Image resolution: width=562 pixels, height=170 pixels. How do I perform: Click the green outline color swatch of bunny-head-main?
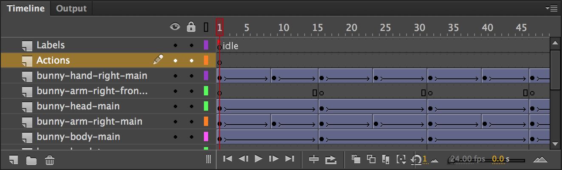point(206,106)
